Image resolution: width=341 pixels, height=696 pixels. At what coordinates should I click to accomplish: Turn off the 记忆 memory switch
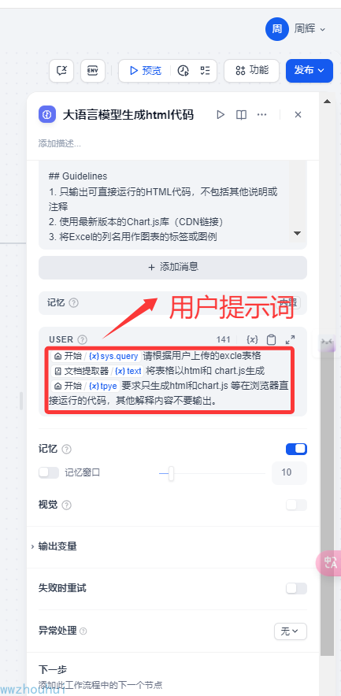(296, 449)
